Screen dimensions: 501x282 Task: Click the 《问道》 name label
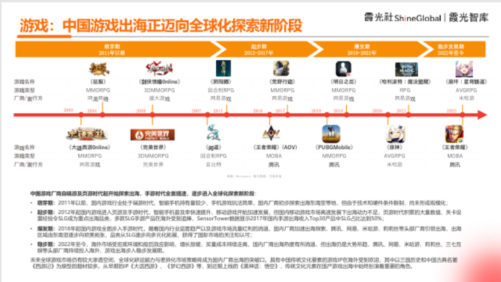213,147
